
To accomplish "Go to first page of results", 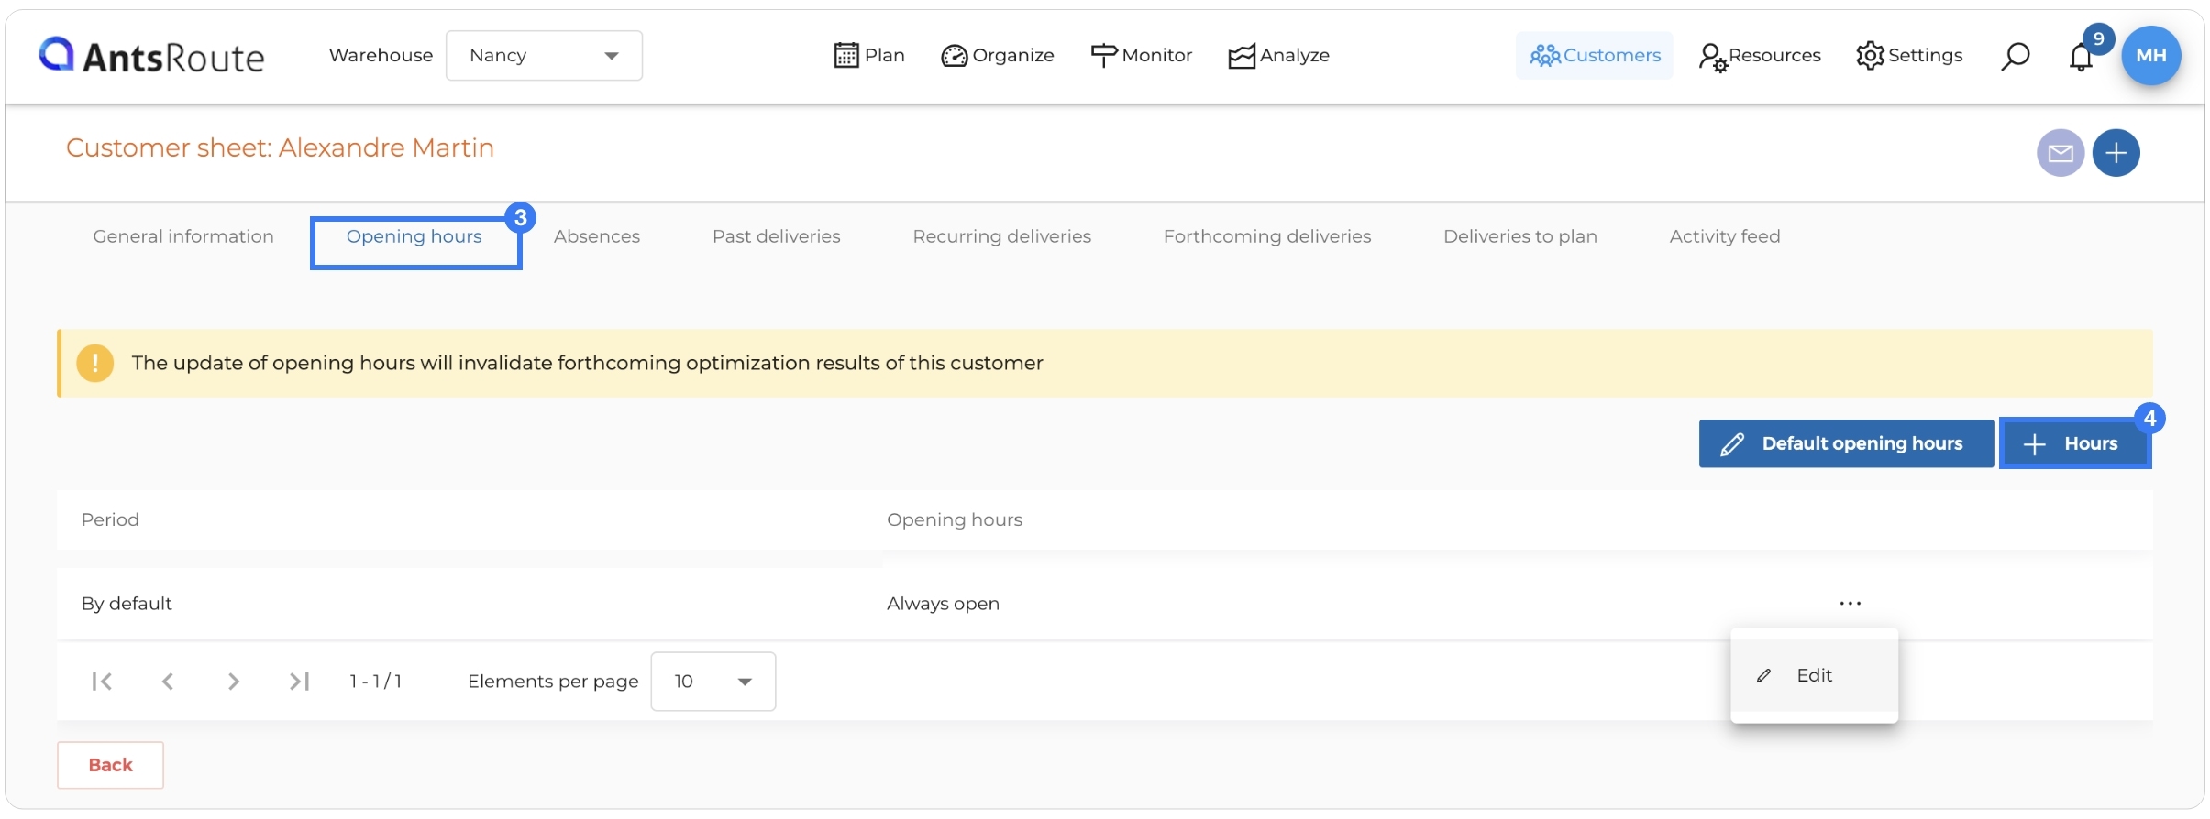I will pos(102,682).
